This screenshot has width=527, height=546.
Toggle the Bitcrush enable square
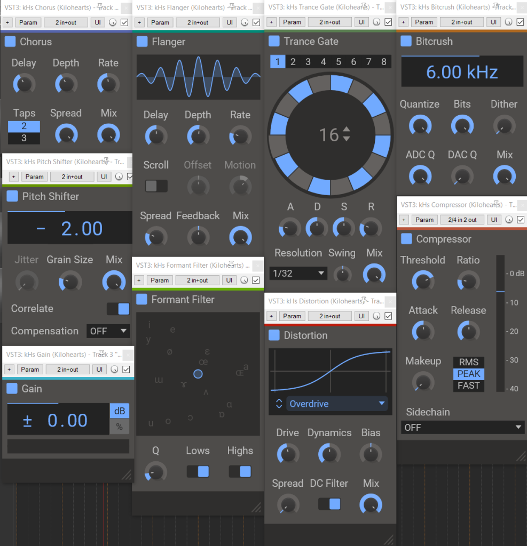pos(406,41)
